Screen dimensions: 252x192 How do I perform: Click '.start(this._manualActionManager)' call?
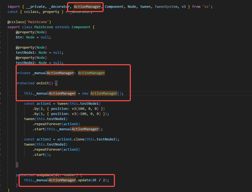coord(66,129)
